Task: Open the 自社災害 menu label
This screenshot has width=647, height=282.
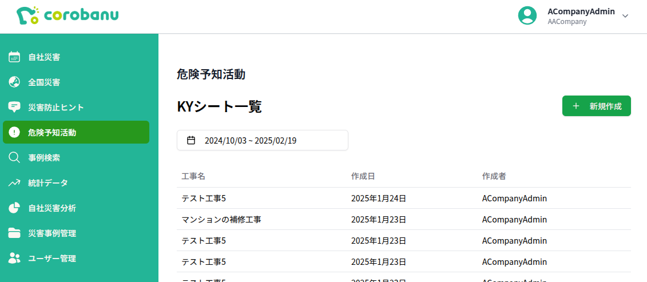Action: (x=44, y=57)
